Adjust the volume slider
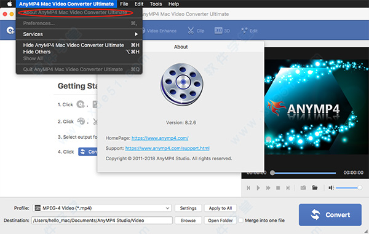 click(x=349, y=187)
